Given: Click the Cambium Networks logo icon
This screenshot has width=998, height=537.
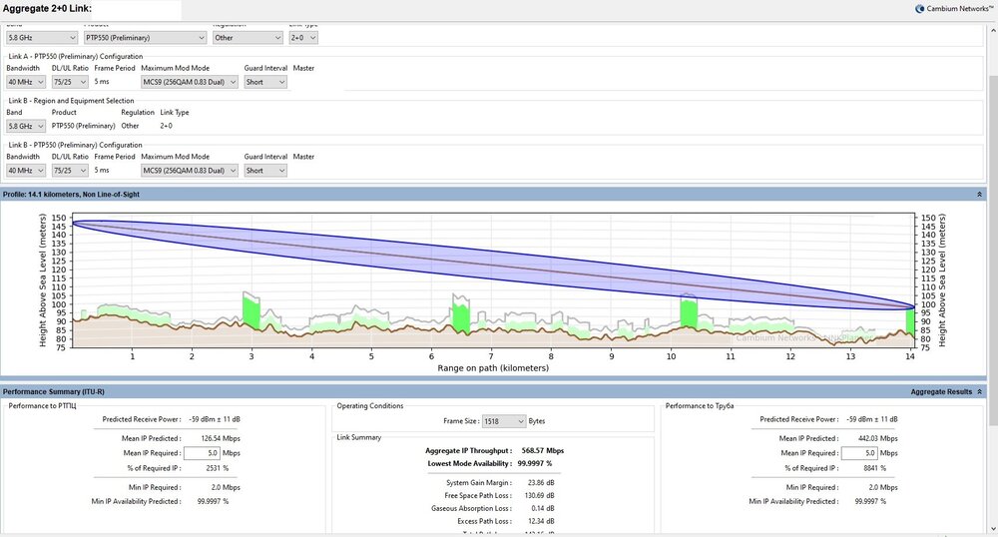Looking at the screenshot, I should (919, 8).
